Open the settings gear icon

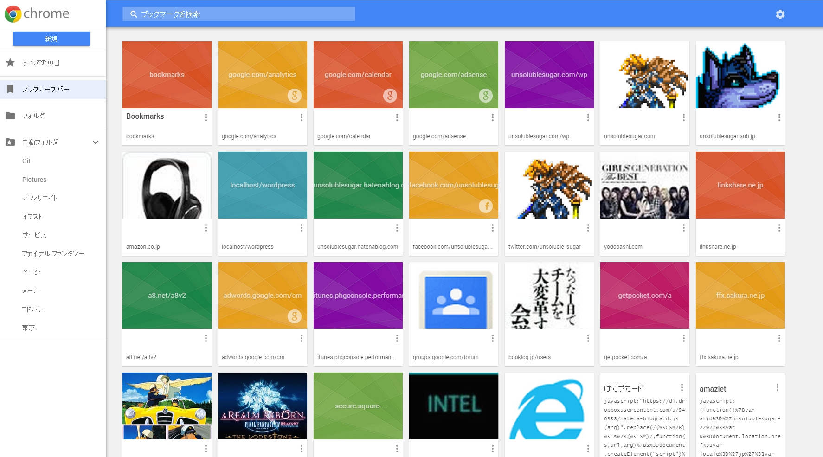pyautogui.click(x=780, y=14)
